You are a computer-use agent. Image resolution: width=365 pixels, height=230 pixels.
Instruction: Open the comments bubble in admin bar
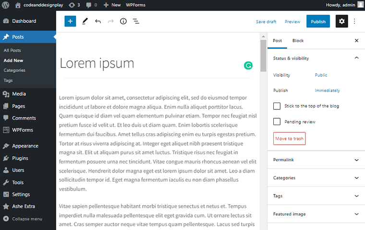[92, 5]
